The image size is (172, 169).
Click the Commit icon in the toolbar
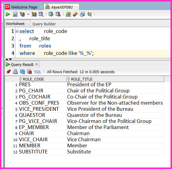tap(51, 14)
